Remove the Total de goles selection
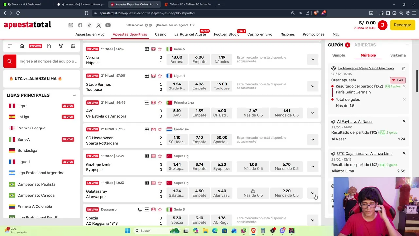 (404, 99)
